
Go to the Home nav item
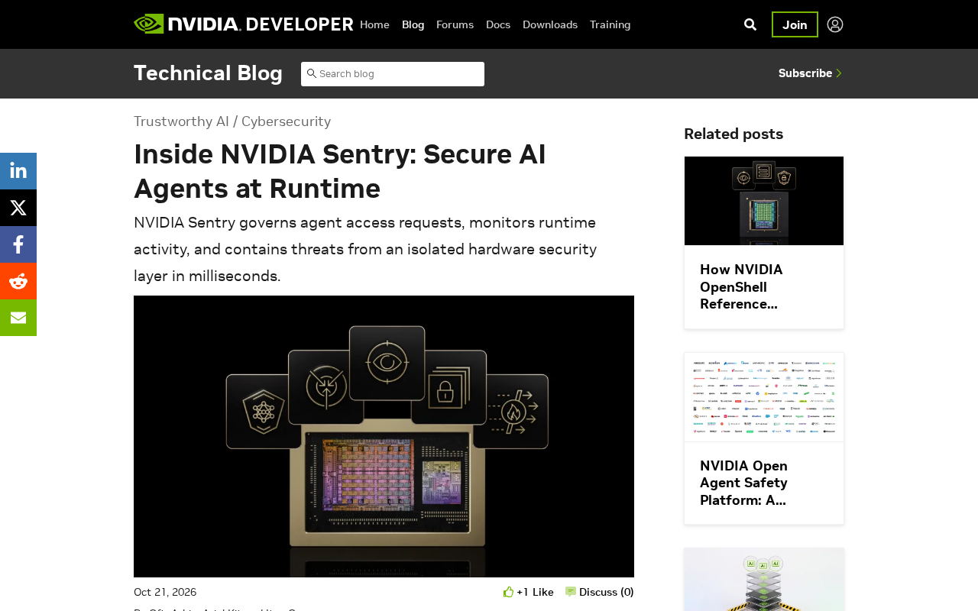pos(374,24)
